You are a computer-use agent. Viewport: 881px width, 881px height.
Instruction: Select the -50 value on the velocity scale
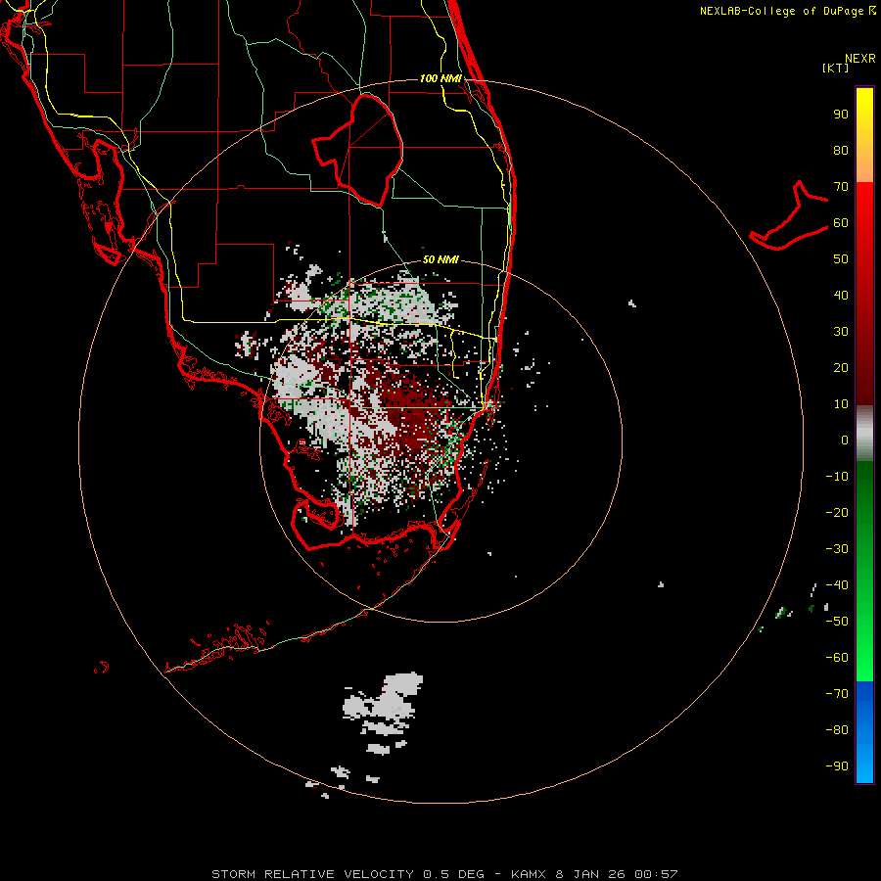tap(837, 622)
